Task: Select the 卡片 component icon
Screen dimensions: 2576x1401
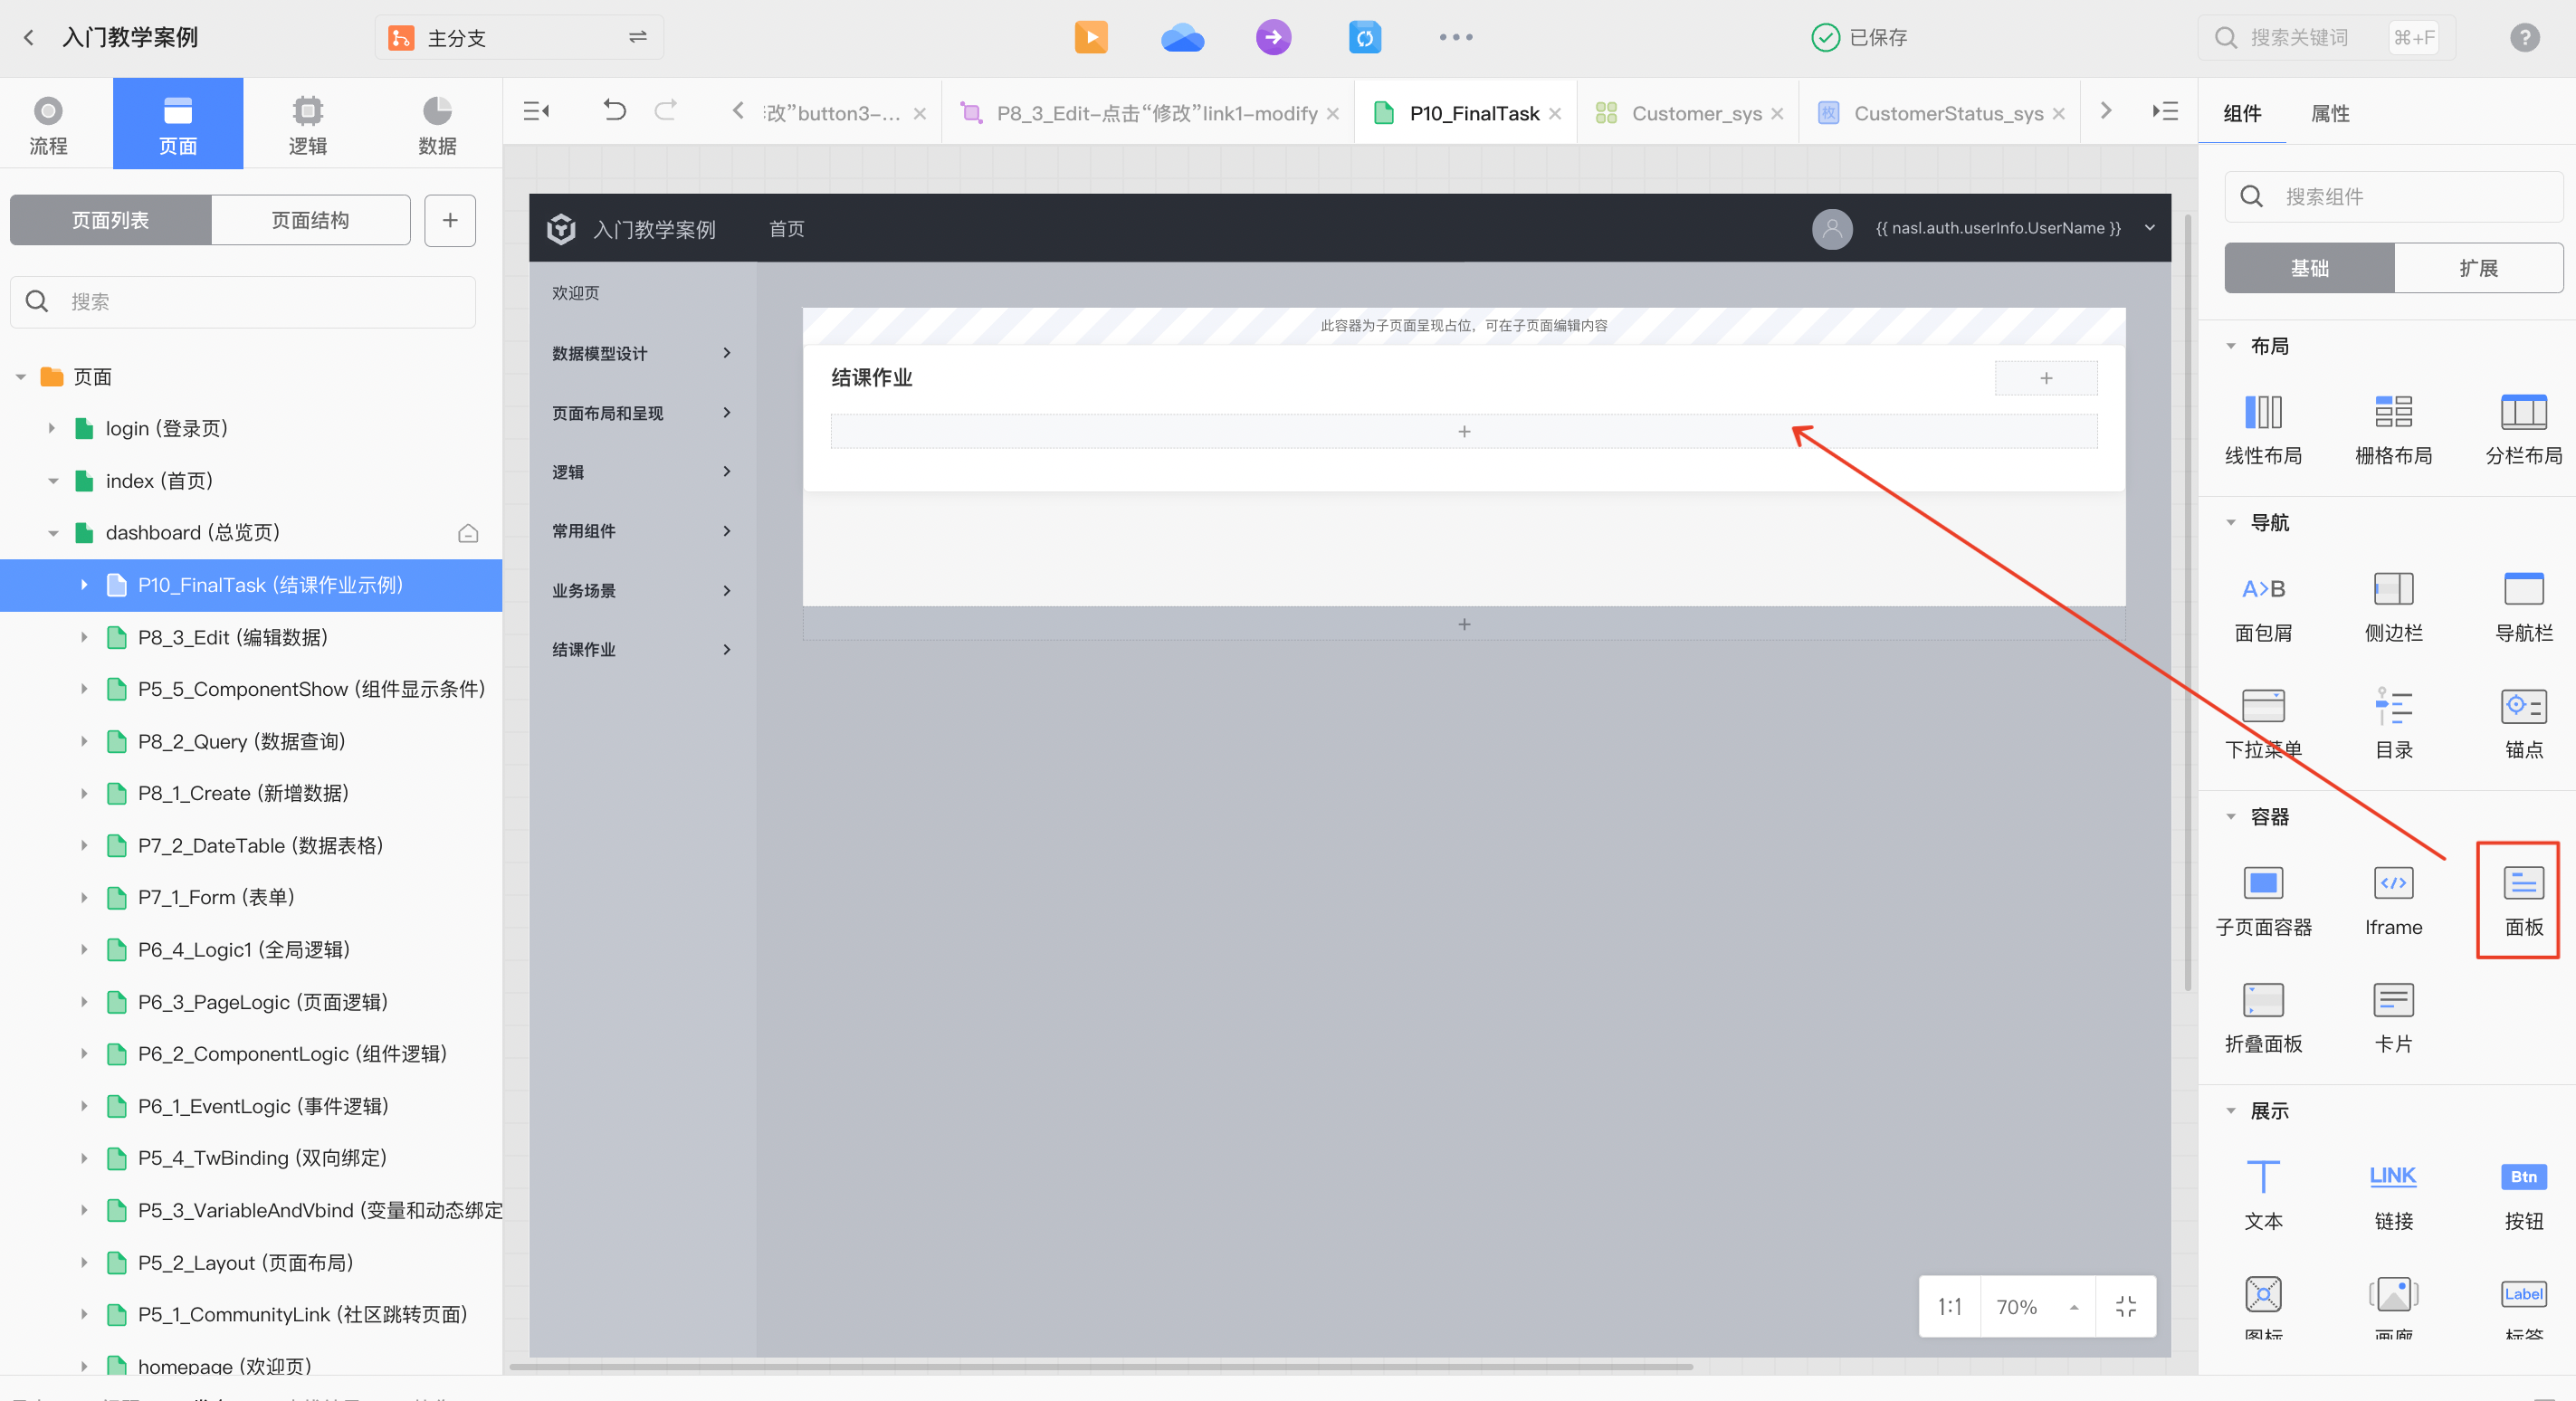Action: pyautogui.click(x=2393, y=1000)
